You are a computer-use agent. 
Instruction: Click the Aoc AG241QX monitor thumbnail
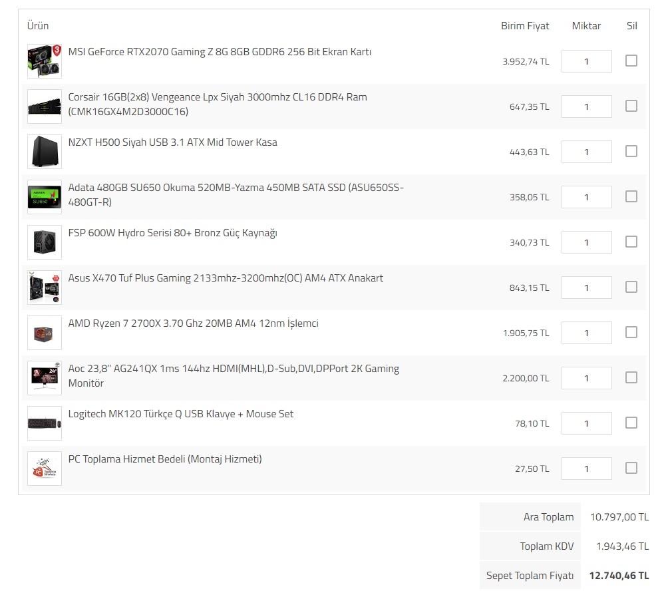tap(45, 378)
